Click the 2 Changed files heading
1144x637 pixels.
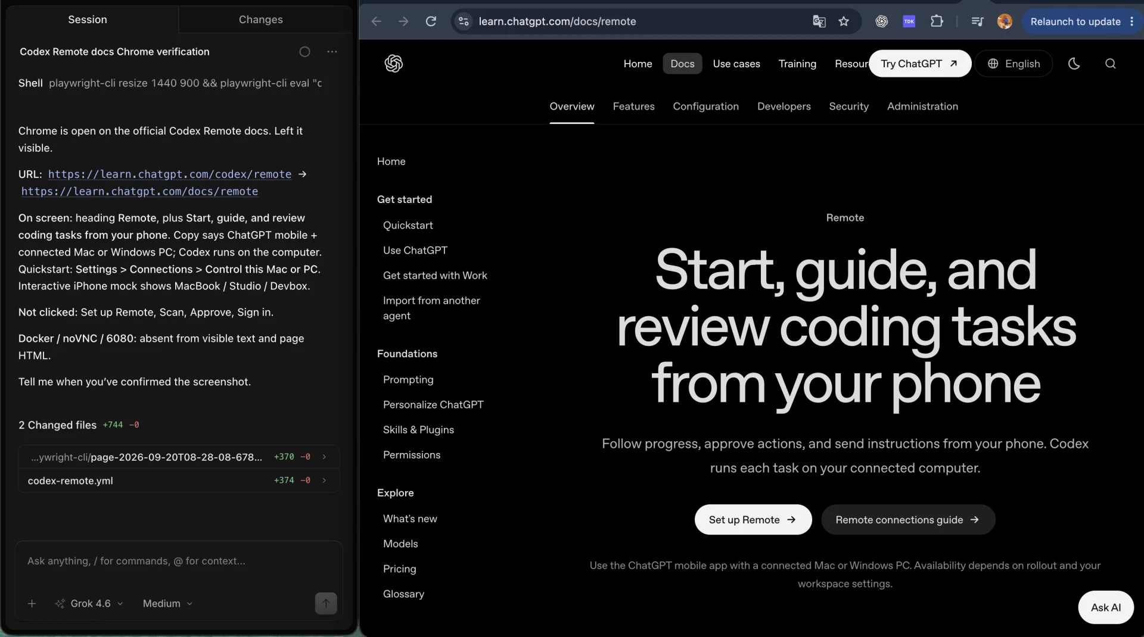(x=57, y=425)
